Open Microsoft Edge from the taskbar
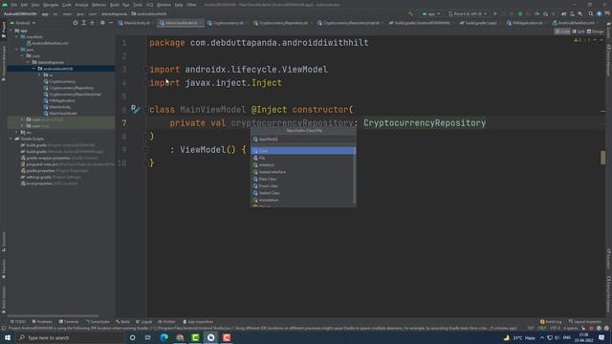612x344 pixels. coord(164,337)
